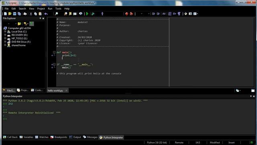Expand the Local Disk (C:) tree node
Screen dimensions: 257x145
(5, 31)
